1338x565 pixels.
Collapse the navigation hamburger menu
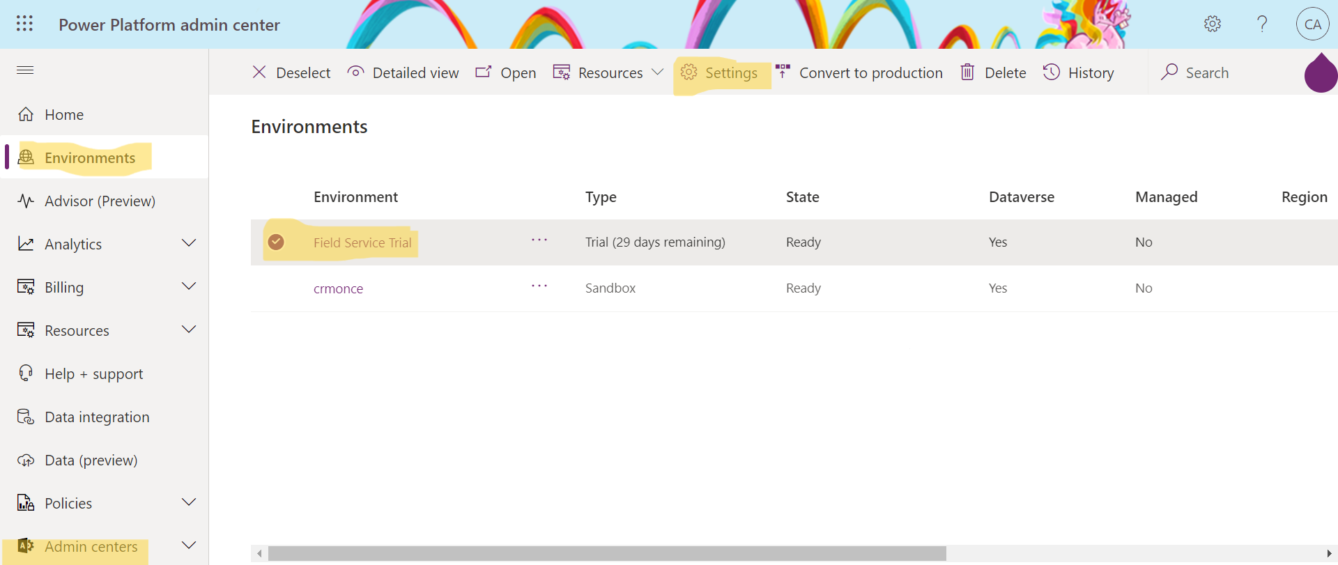click(25, 70)
